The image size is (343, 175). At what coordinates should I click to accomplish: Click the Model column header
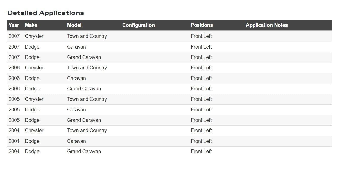[74, 25]
